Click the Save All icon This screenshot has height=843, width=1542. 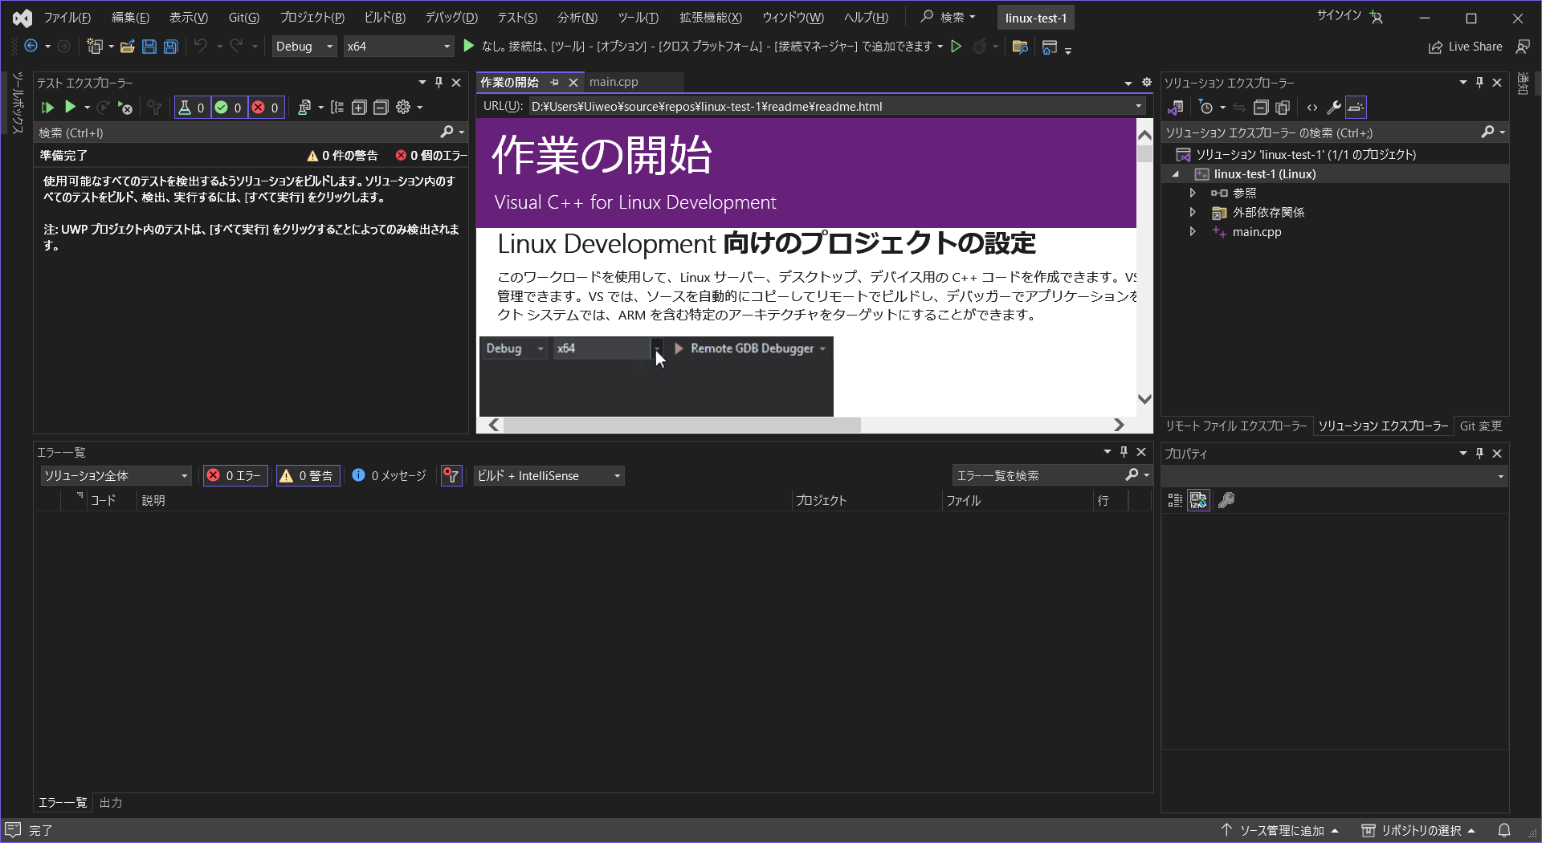click(x=170, y=47)
